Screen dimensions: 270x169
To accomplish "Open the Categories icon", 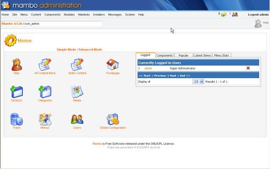I will (45, 92).
